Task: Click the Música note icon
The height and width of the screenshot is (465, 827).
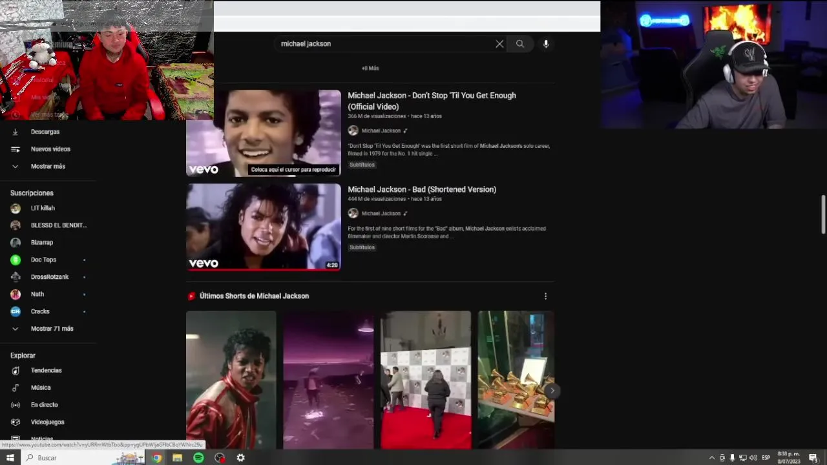Action: [16, 388]
